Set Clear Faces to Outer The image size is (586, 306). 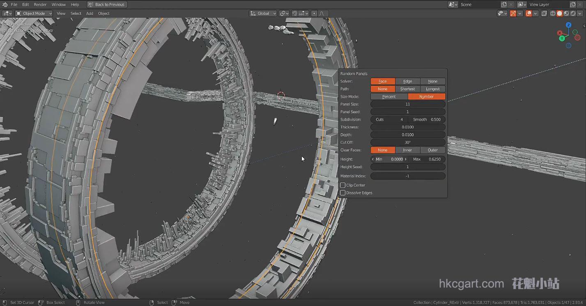point(433,150)
